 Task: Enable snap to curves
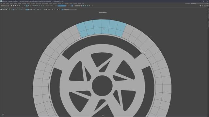(36, 6)
